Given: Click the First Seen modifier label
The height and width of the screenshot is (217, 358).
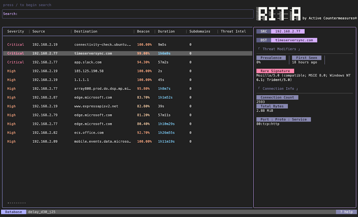Looking at the screenshot, I should click(306, 58).
